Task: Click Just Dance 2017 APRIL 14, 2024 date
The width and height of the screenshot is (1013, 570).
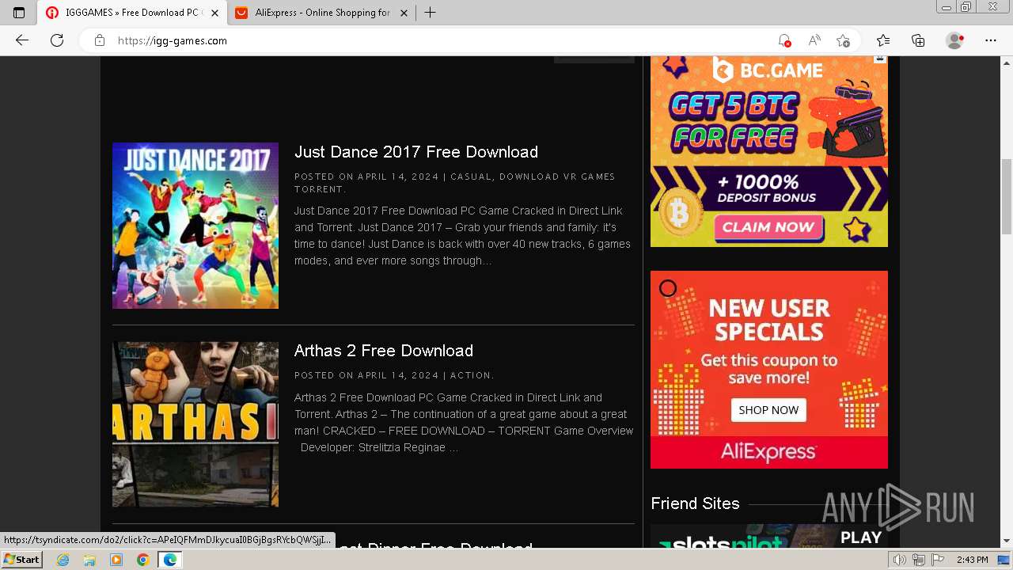Action: pyautogui.click(x=398, y=177)
